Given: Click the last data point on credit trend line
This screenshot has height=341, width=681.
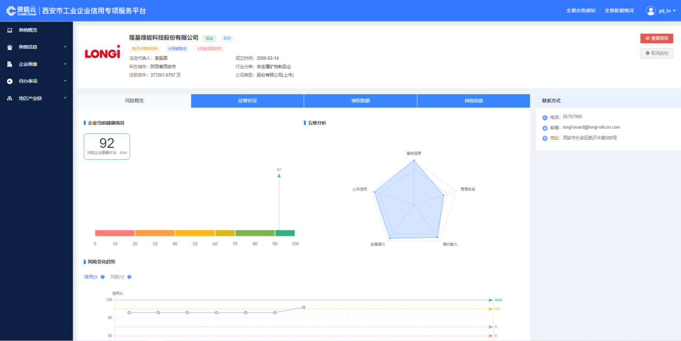Looking at the screenshot, I should (x=304, y=307).
